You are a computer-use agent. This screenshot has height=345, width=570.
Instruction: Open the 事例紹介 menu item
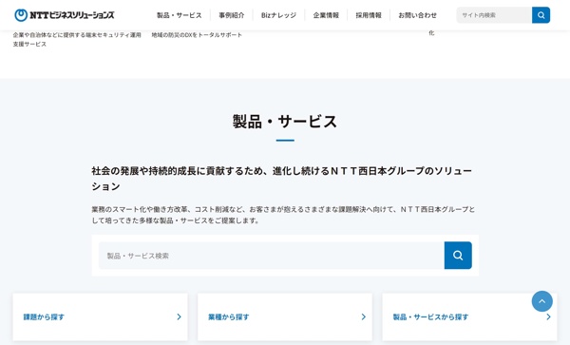232,15
